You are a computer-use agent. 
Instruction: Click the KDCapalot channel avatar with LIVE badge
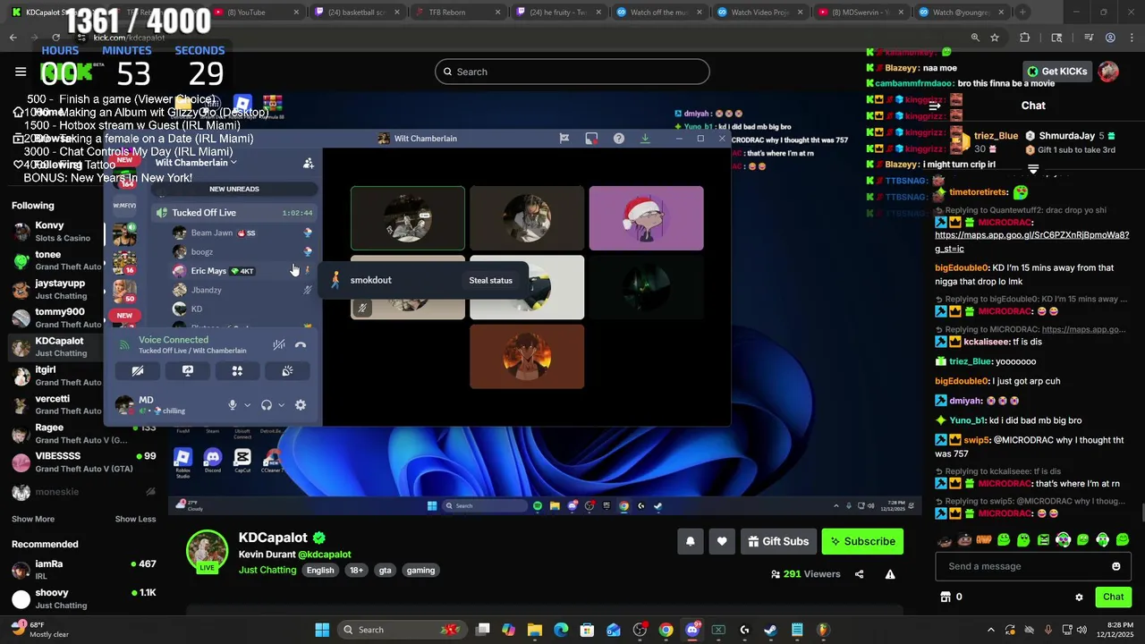pos(207,552)
